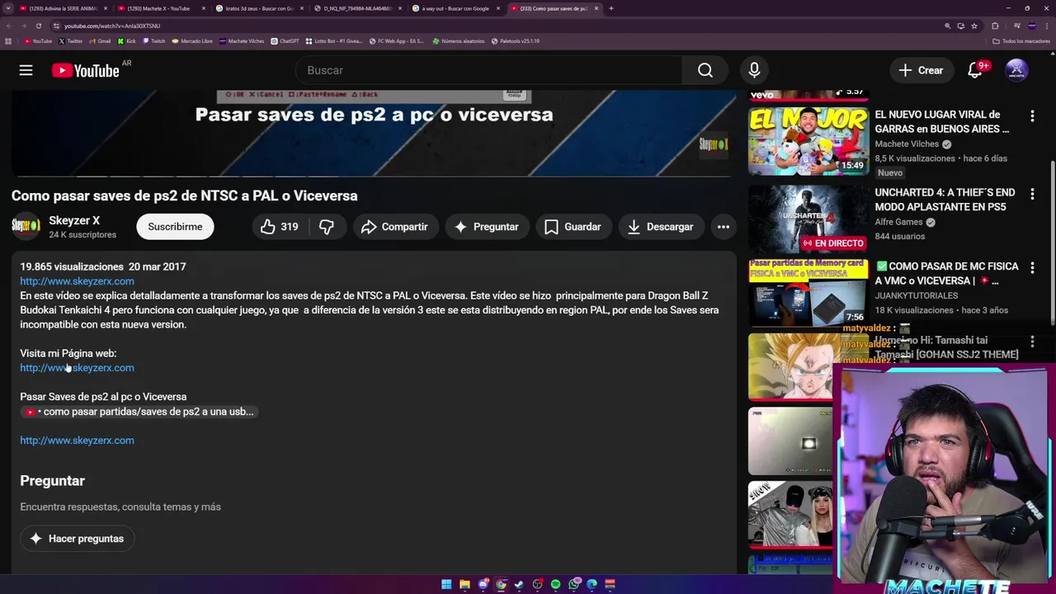Image resolution: width=1056 pixels, height=594 pixels.
Task: Switch to the a way out Google tab
Action: 455,8
